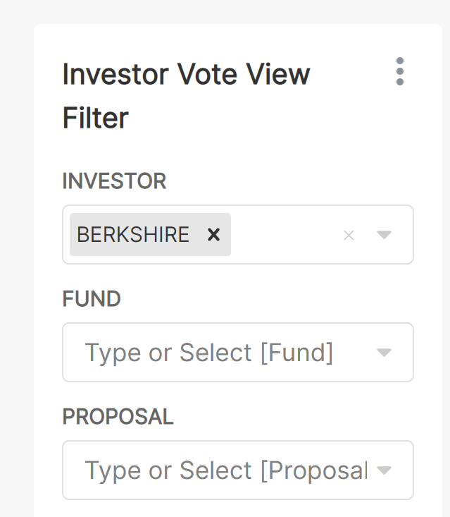Click left padding of Investor combo box
Viewport: 450px width, 517px height.
click(66, 235)
